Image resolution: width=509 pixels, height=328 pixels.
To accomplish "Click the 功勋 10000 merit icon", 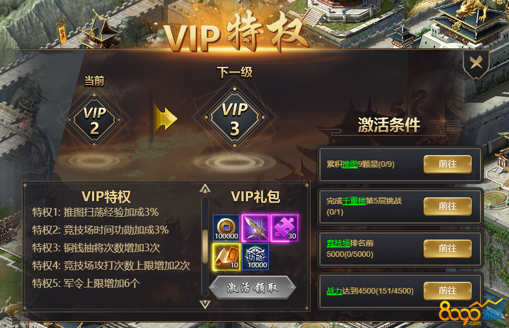I will click(255, 257).
